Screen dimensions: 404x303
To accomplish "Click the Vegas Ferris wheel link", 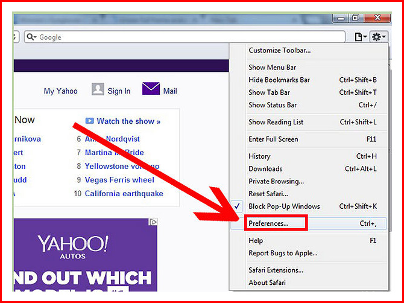I will click(x=119, y=180).
